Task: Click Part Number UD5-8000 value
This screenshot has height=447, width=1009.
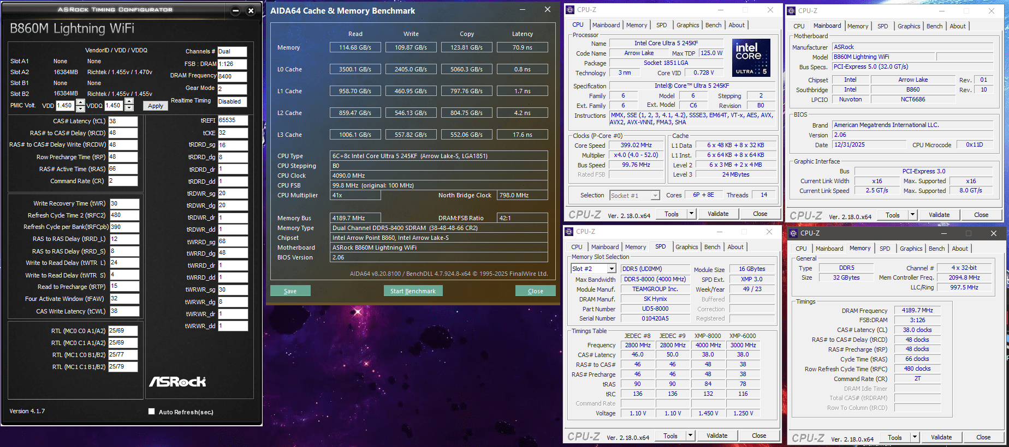Action: pos(655,309)
